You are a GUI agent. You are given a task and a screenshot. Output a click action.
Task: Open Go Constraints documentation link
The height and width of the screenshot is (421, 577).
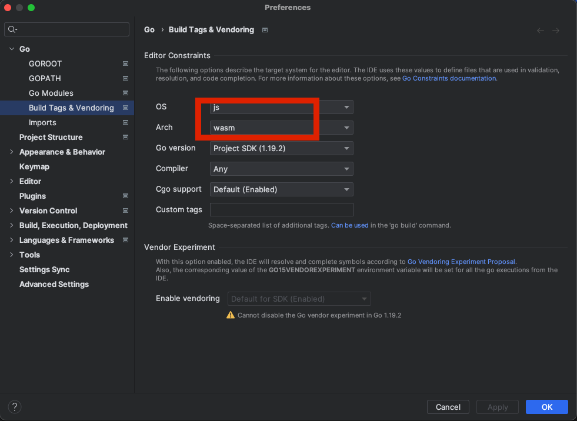point(449,78)
